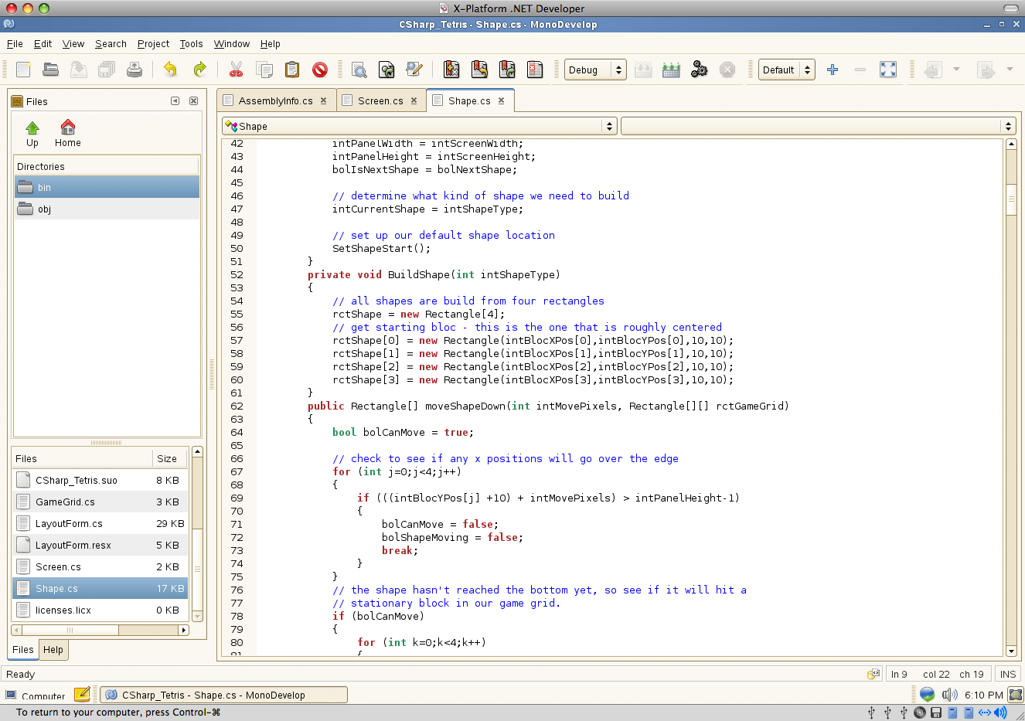Viewport: 1025px width, 721px height.
Task: Switch to the Screen.cs tab
Action: pyautogui.click(x=380, y=101)
